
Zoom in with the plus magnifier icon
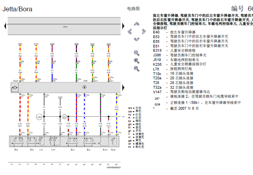pos(137,61)
